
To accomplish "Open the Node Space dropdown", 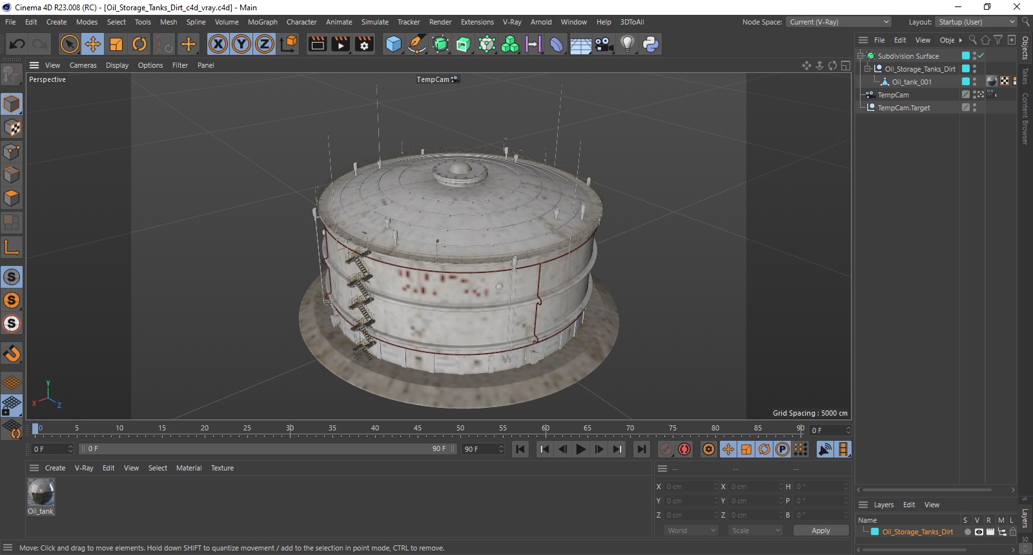I will pyautogui.click(x=838, y=22).
